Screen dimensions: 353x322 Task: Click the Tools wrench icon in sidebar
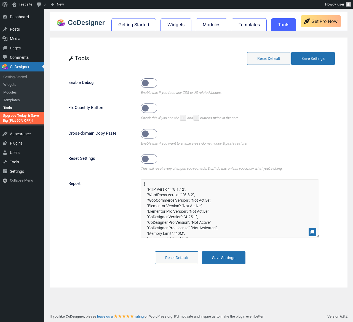(5, 162)
